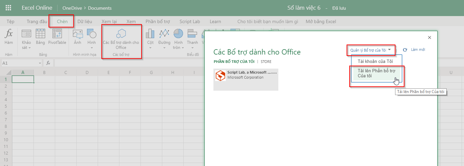Click Cho tôi biết bạn muốn làm gì
This screenshot has height=166, width=464.
tap(268, 21)
